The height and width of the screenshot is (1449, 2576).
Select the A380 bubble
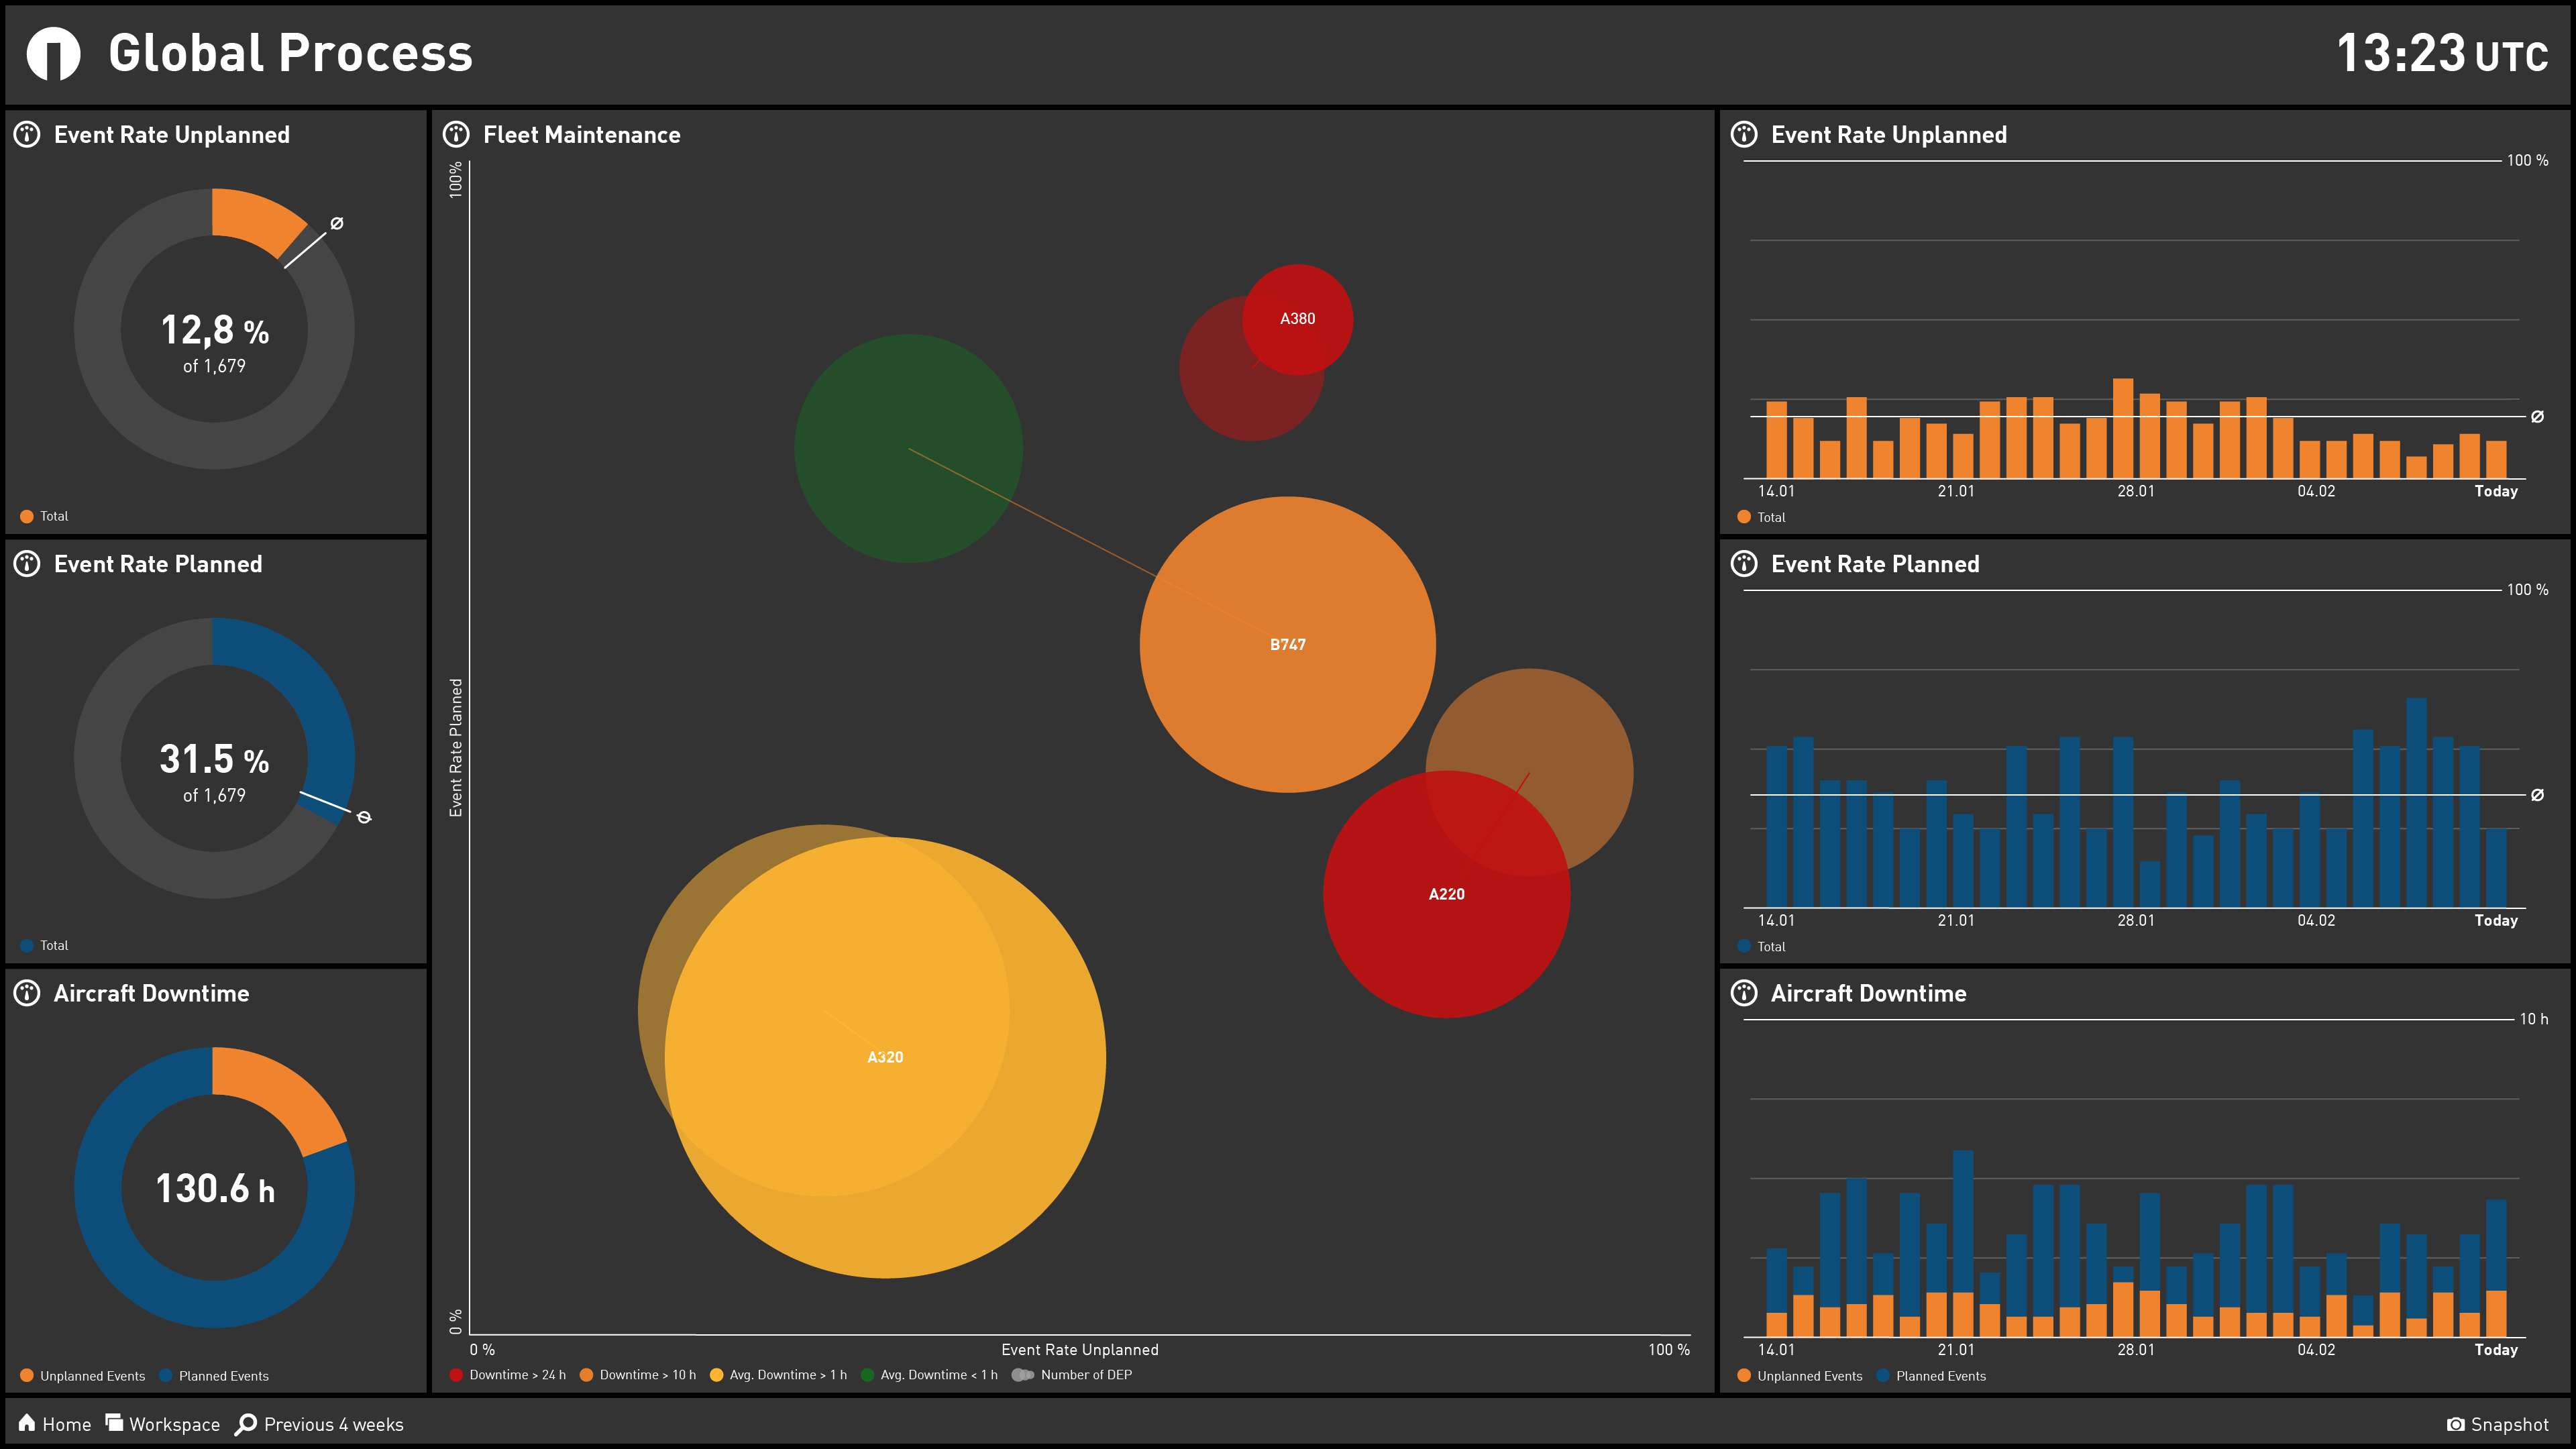tap(1297, 319)
